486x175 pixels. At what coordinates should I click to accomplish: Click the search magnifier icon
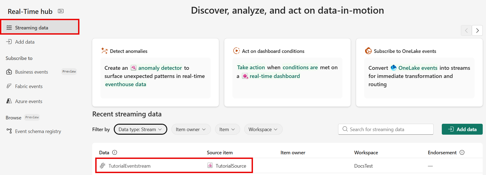pyautogui.click(x=345, y=129)
